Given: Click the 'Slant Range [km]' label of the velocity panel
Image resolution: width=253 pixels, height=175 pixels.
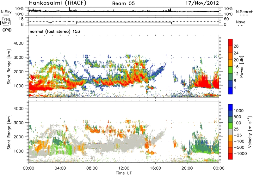Looking at the screenshot, I should (x=9, y=132).
